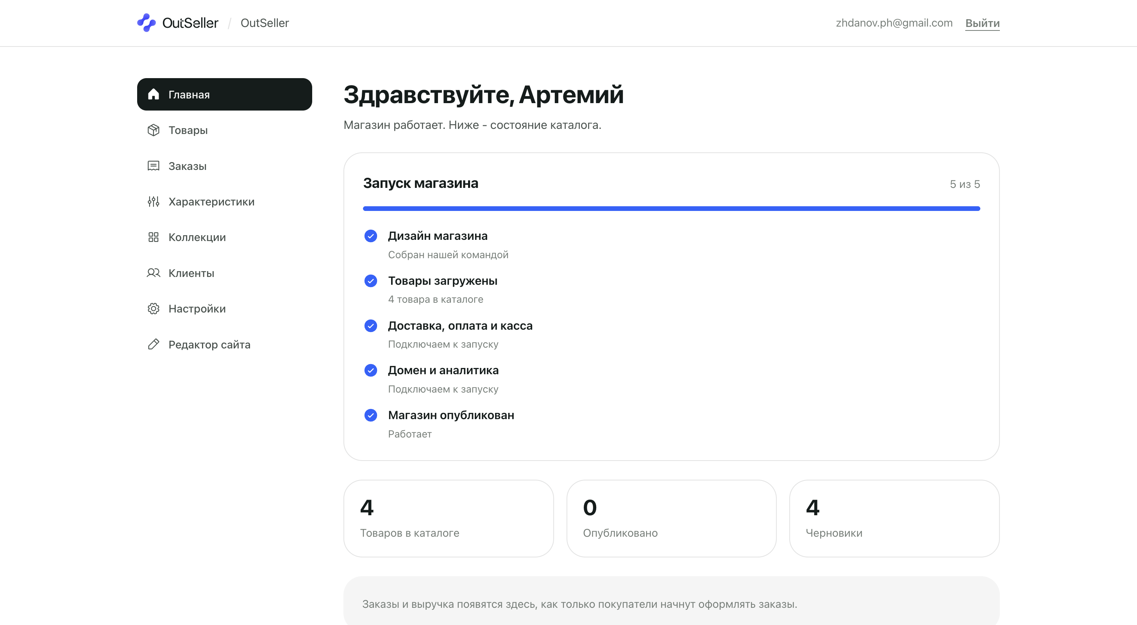This screenshot has height=625, width=1137.
Task: Click the Домен и аналитика step title
Action: pyautogui.click(x=443, y=370)
